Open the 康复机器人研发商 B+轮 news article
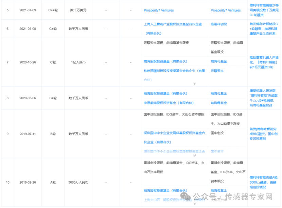The width and height of the screenshot is (282, 208). tap(264, 98)
